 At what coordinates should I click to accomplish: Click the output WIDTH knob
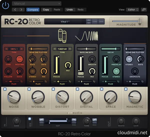(121, 121)
